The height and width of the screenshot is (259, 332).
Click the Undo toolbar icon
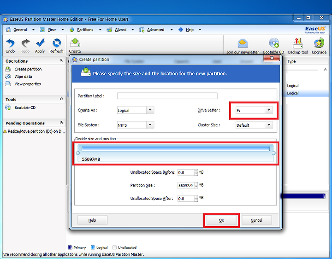tap(10, 46)
